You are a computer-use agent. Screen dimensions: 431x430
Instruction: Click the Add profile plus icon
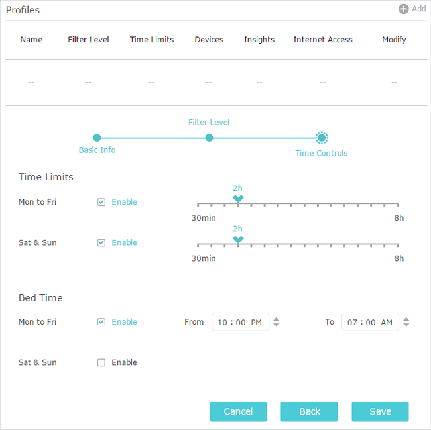click(403, 9)
